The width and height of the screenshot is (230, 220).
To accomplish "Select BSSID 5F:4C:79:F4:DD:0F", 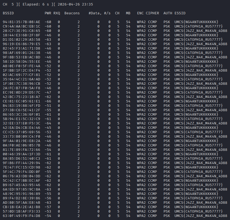I will pyautogui.click(x=21, y=172).
